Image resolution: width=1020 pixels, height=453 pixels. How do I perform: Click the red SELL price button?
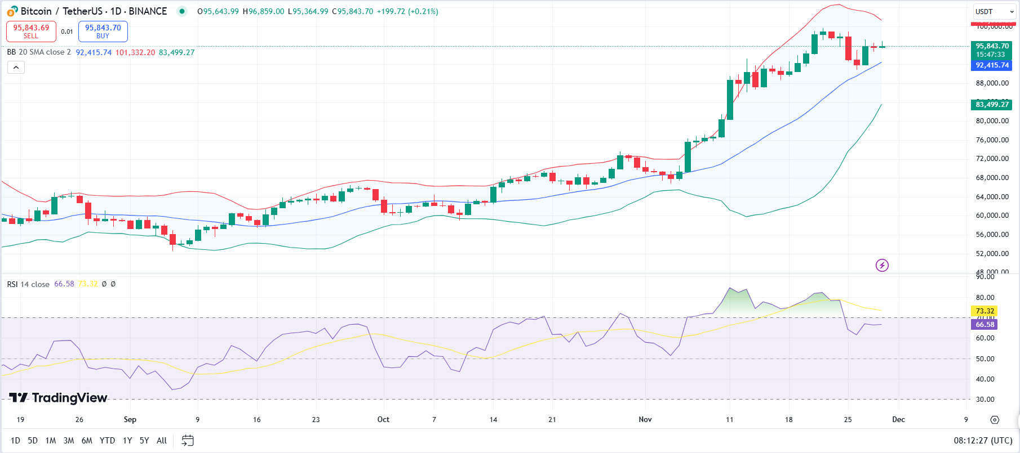point(31,32)
